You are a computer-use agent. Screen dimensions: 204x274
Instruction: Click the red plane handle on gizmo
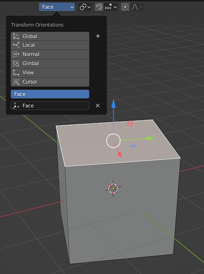[x=130, y=124]
